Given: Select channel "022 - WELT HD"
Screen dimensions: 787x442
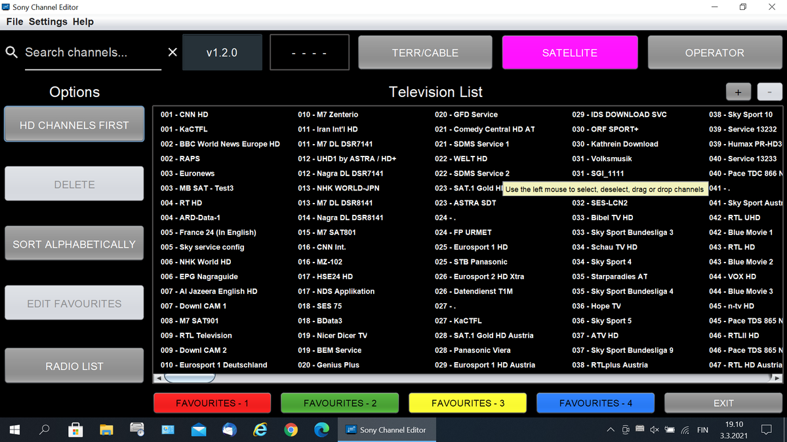Looking at the screenshot, I should point(460,158).
